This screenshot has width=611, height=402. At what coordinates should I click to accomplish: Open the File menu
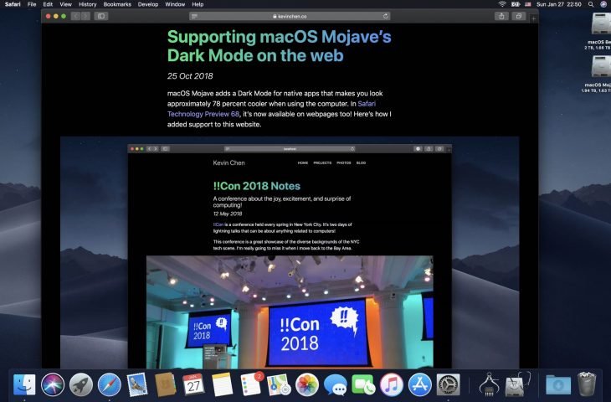coord(32,4)
